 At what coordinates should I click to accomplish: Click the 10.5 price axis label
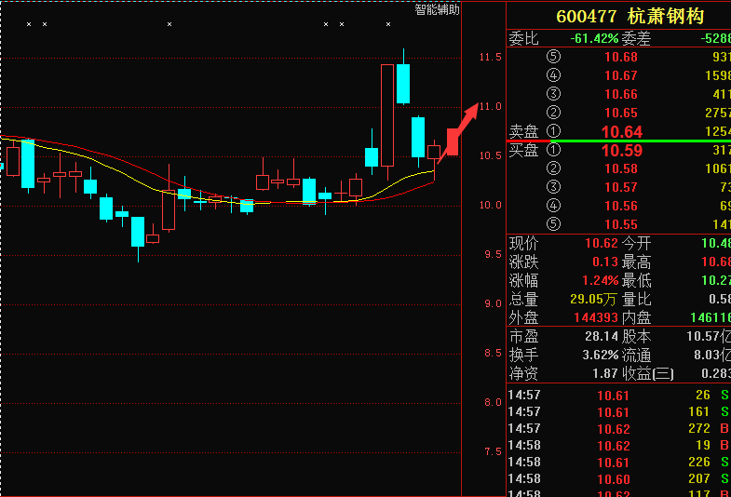click(491, 155)
